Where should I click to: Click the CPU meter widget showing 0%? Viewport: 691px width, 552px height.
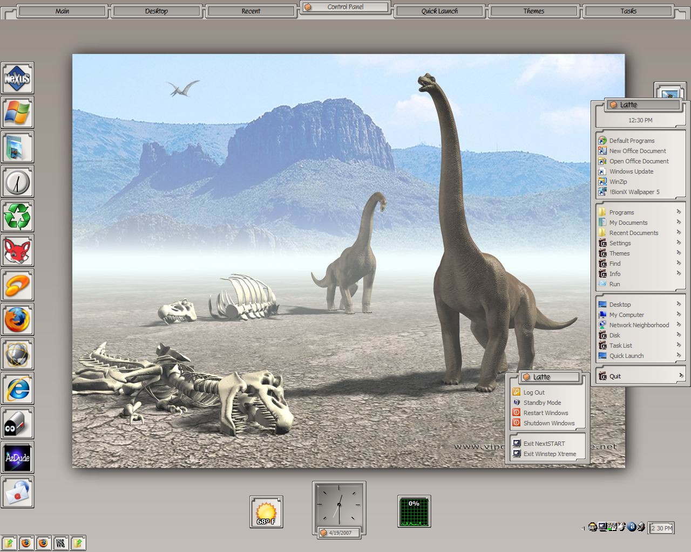414,512
